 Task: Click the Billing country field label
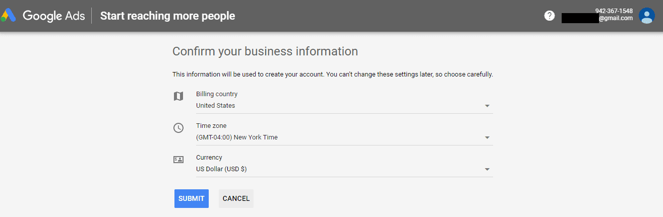pyautogui.click(x=217, y=94)
